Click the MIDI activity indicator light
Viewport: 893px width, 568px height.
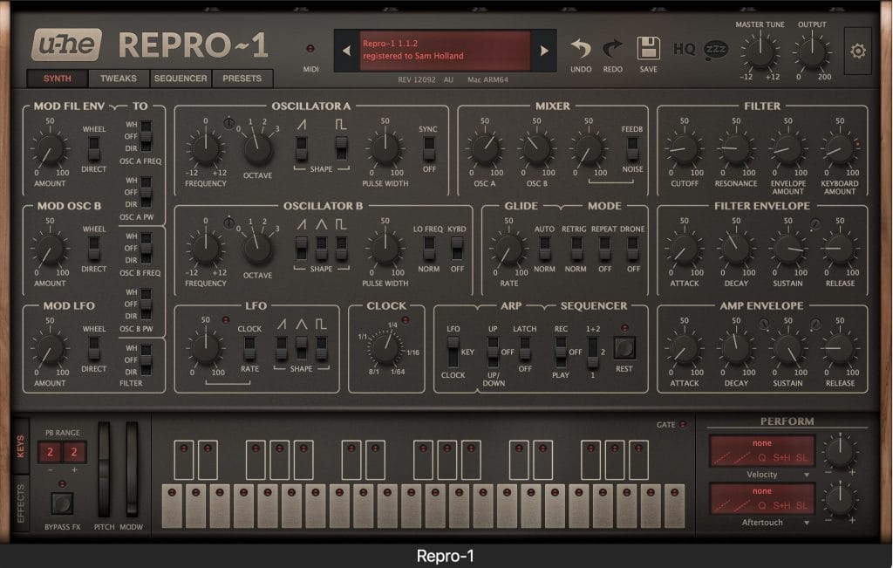coord(310,49)
